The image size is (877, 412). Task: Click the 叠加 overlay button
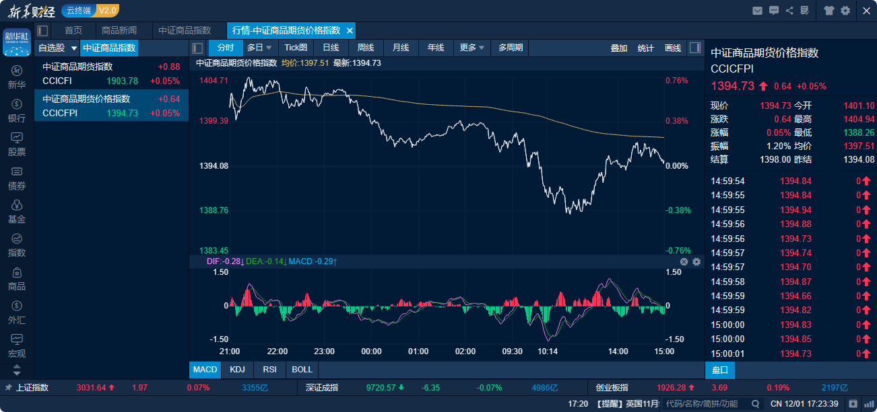coord(618,48)
